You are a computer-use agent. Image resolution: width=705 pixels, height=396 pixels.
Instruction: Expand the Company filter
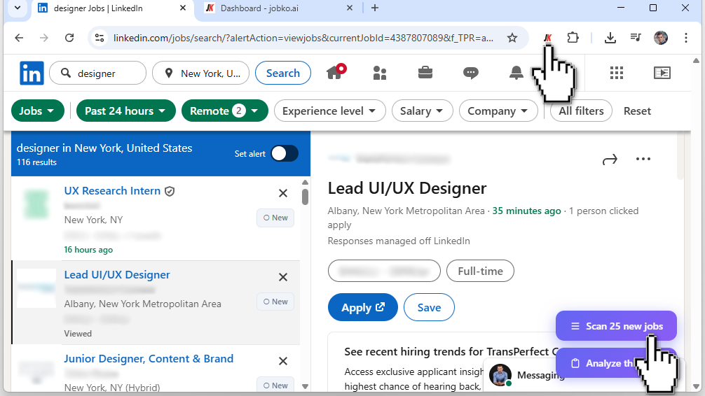(498, 111)
